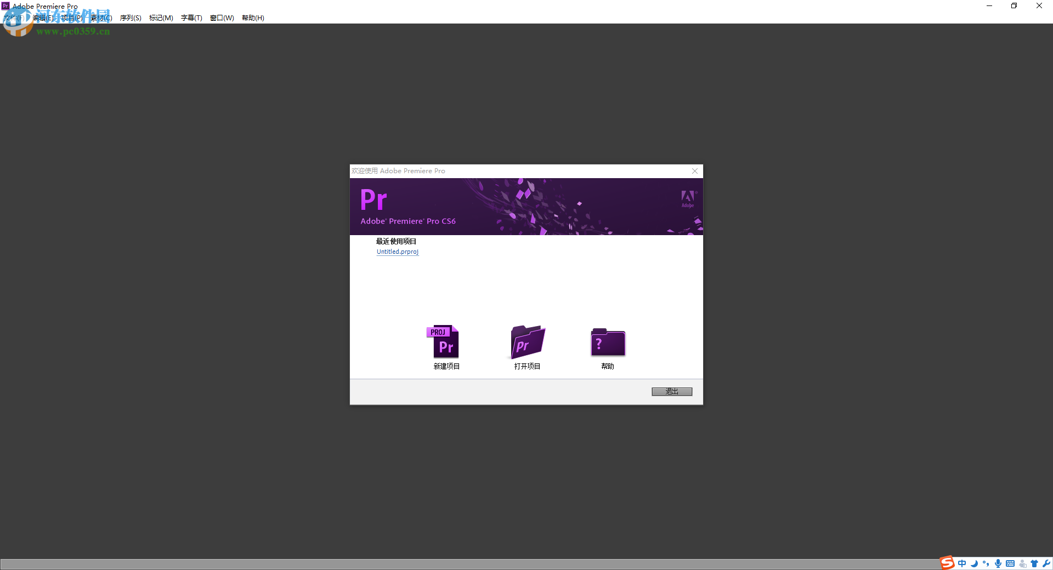Open a new project via 新建项目 icon

click(445, 342)
